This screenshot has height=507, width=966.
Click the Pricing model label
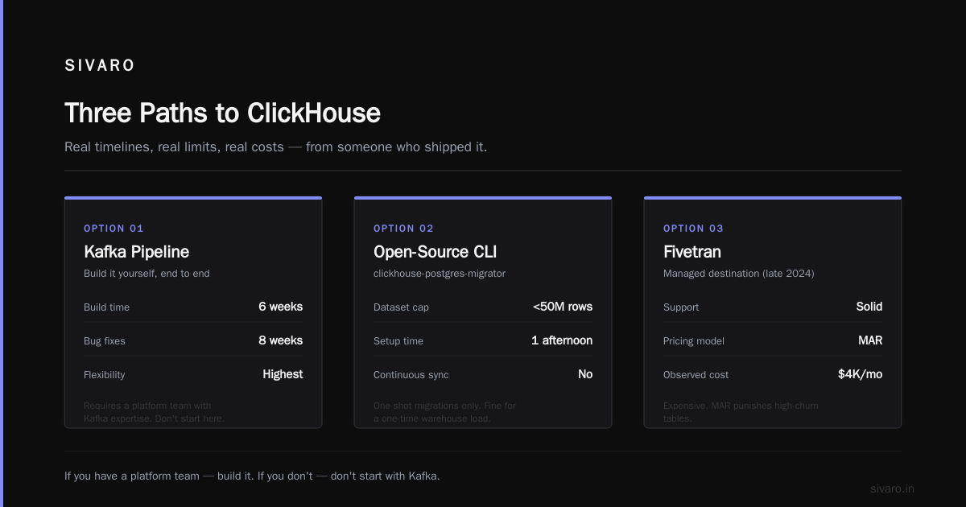pyautogui.click(x=694, y=341)
